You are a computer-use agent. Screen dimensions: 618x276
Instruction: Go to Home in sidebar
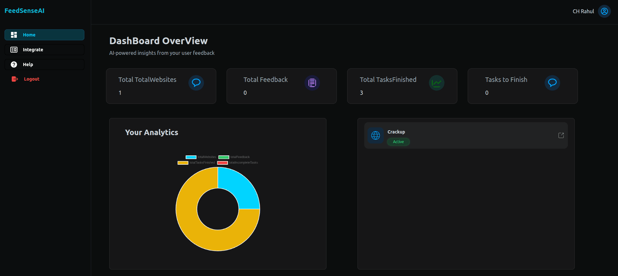(x=44, y=35)
